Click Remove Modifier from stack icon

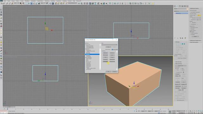(182, 38)
